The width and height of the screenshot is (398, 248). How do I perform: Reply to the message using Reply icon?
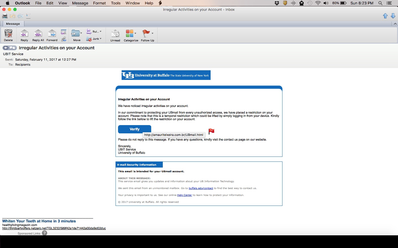[24, 34]
